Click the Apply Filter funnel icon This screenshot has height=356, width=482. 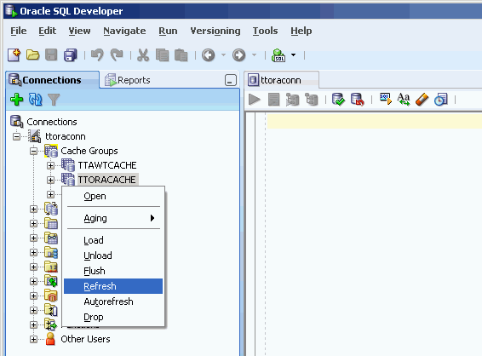[x=54, y=100]
